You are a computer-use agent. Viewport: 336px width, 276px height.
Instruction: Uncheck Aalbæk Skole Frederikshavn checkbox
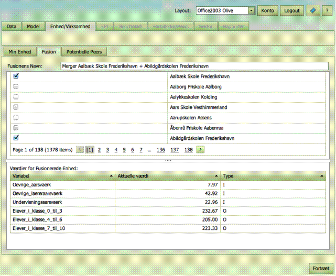click(x=16, y=76)
